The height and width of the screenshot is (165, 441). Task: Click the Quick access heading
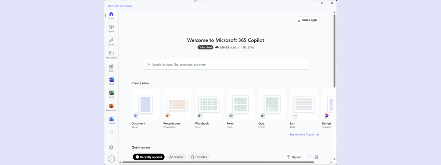141,147
